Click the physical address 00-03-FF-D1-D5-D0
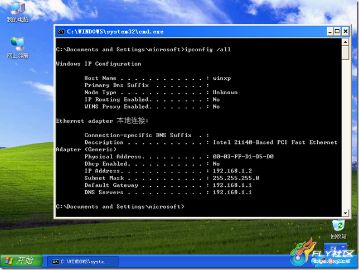The width and height of the screenshot is (359, 270). click(243, 157)
